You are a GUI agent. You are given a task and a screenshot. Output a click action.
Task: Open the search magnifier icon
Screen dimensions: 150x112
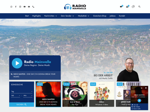[x=139, y=6]
